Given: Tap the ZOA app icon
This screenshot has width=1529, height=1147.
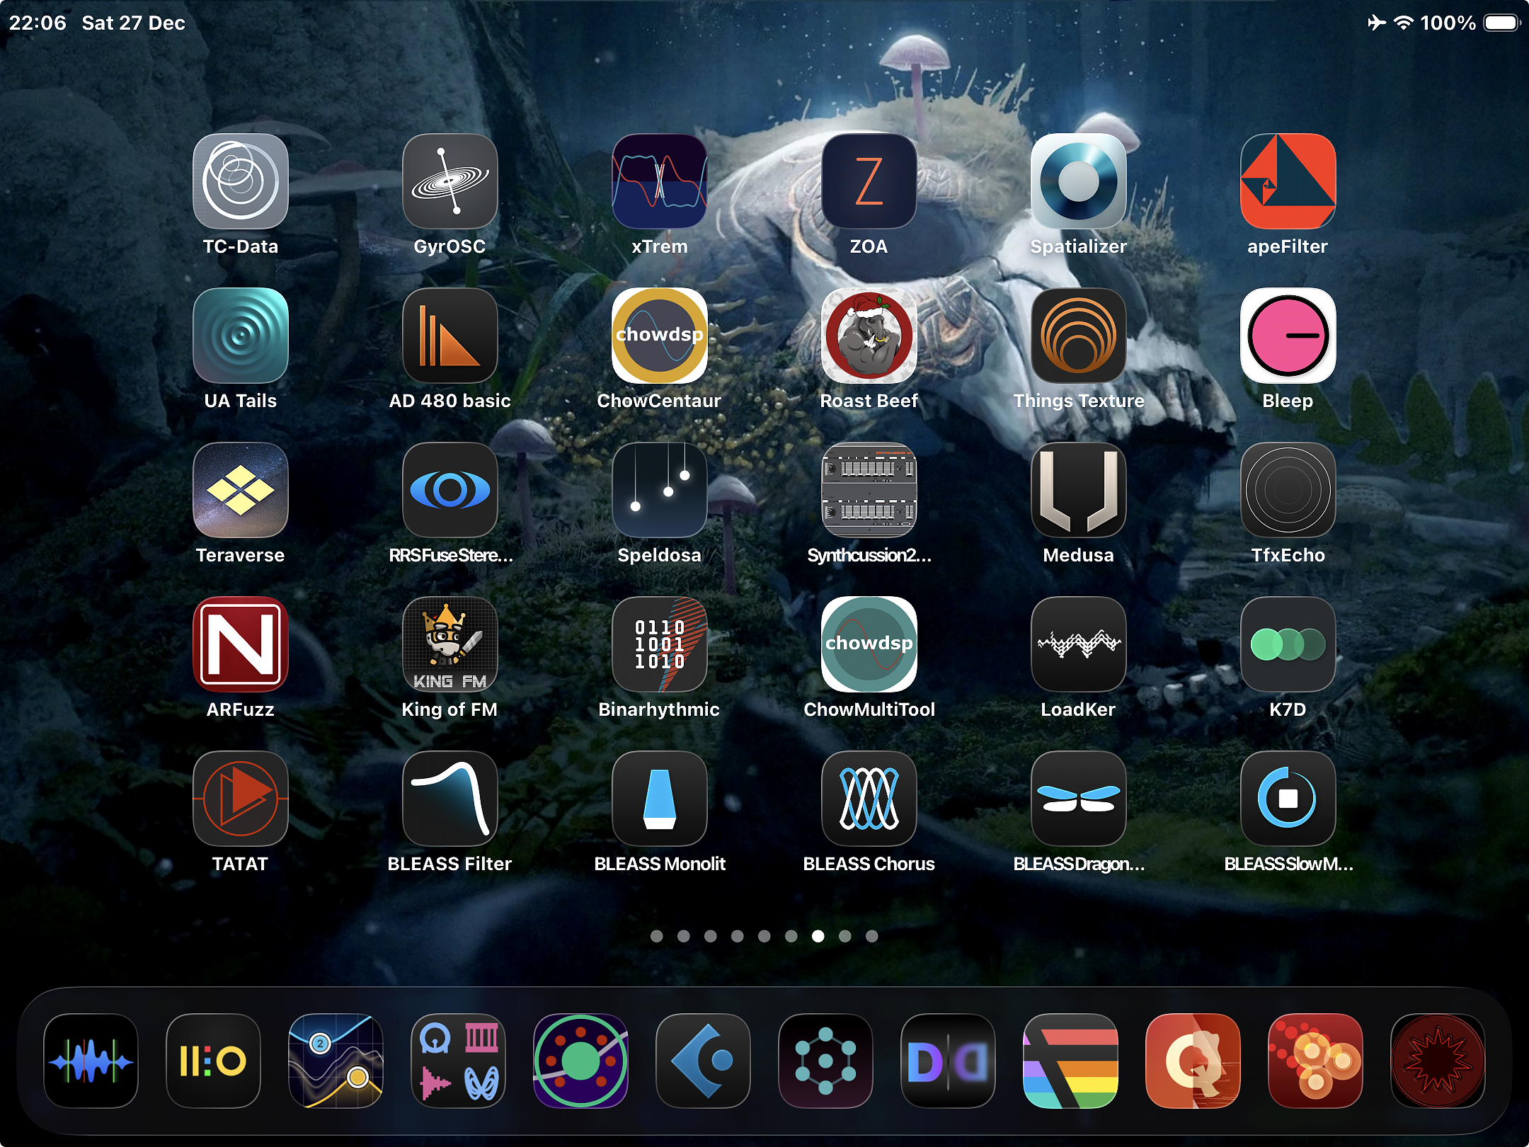Looking at the screenshot, I should click(869, 181).
